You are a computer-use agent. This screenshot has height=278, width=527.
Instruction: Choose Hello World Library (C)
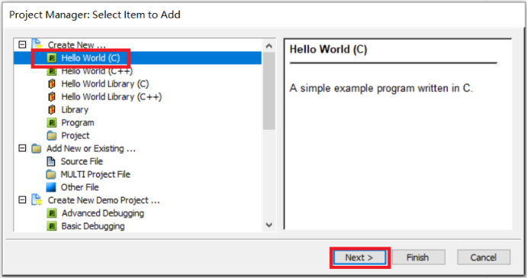coord(104,84)
